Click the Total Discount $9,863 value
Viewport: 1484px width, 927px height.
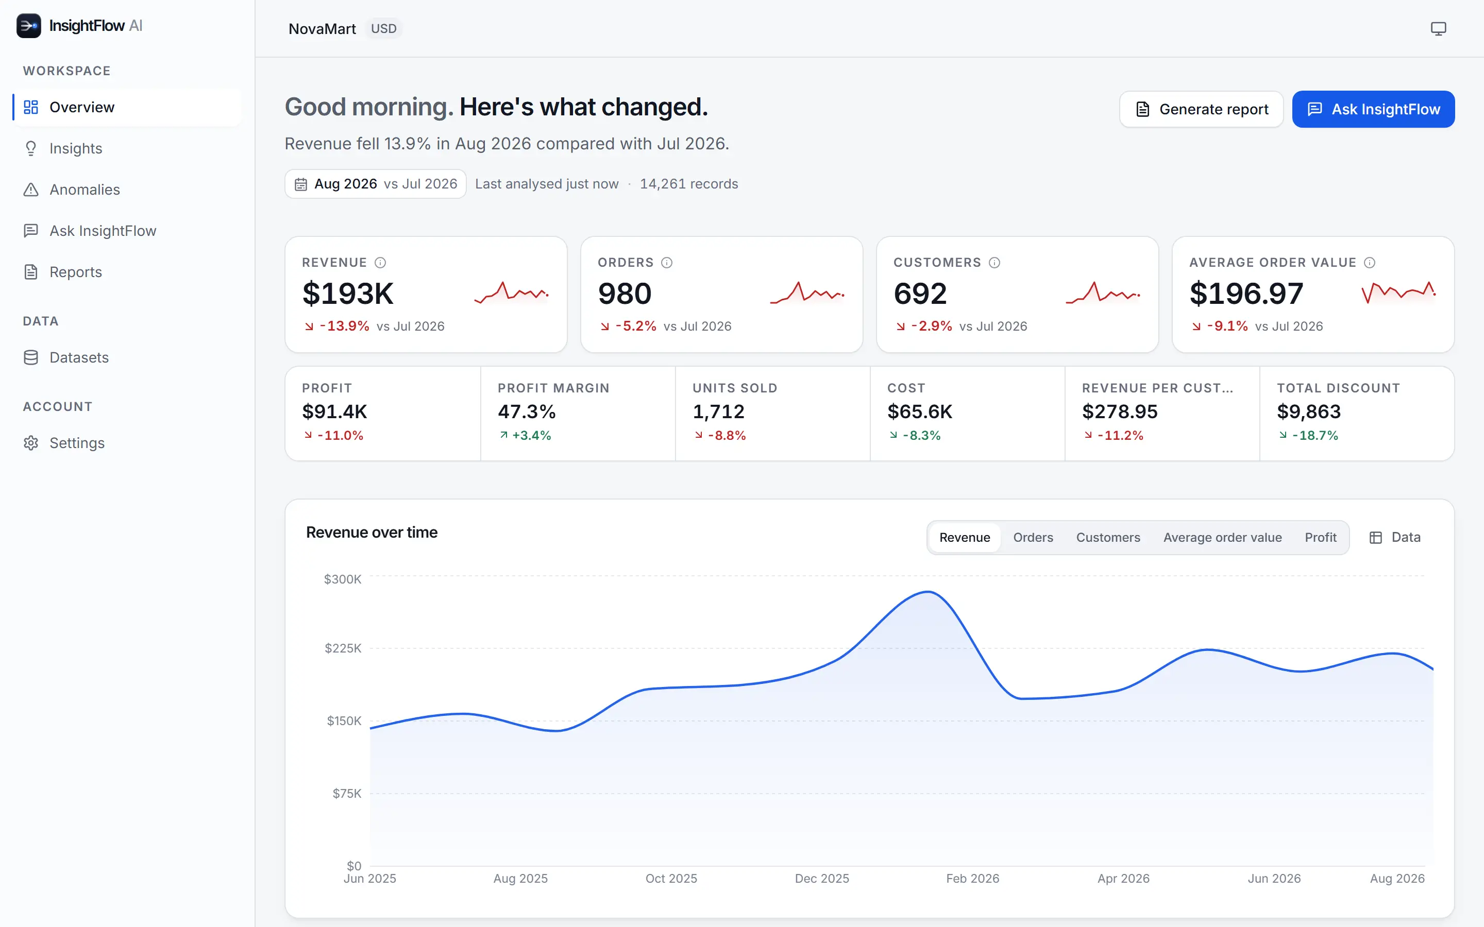coord(1309,411)
